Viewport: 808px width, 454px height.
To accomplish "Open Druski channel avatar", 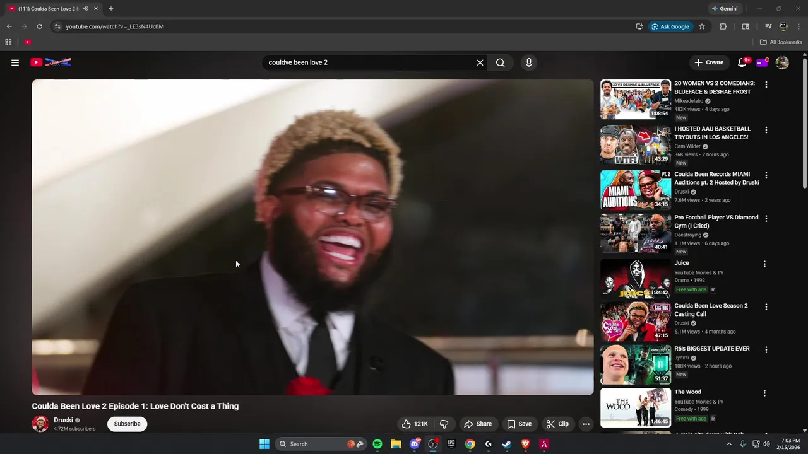I will [40, 424].
